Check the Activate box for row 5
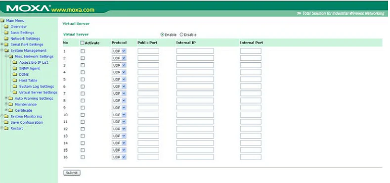Viewport: 390px width, 183px height. [83, 79]
